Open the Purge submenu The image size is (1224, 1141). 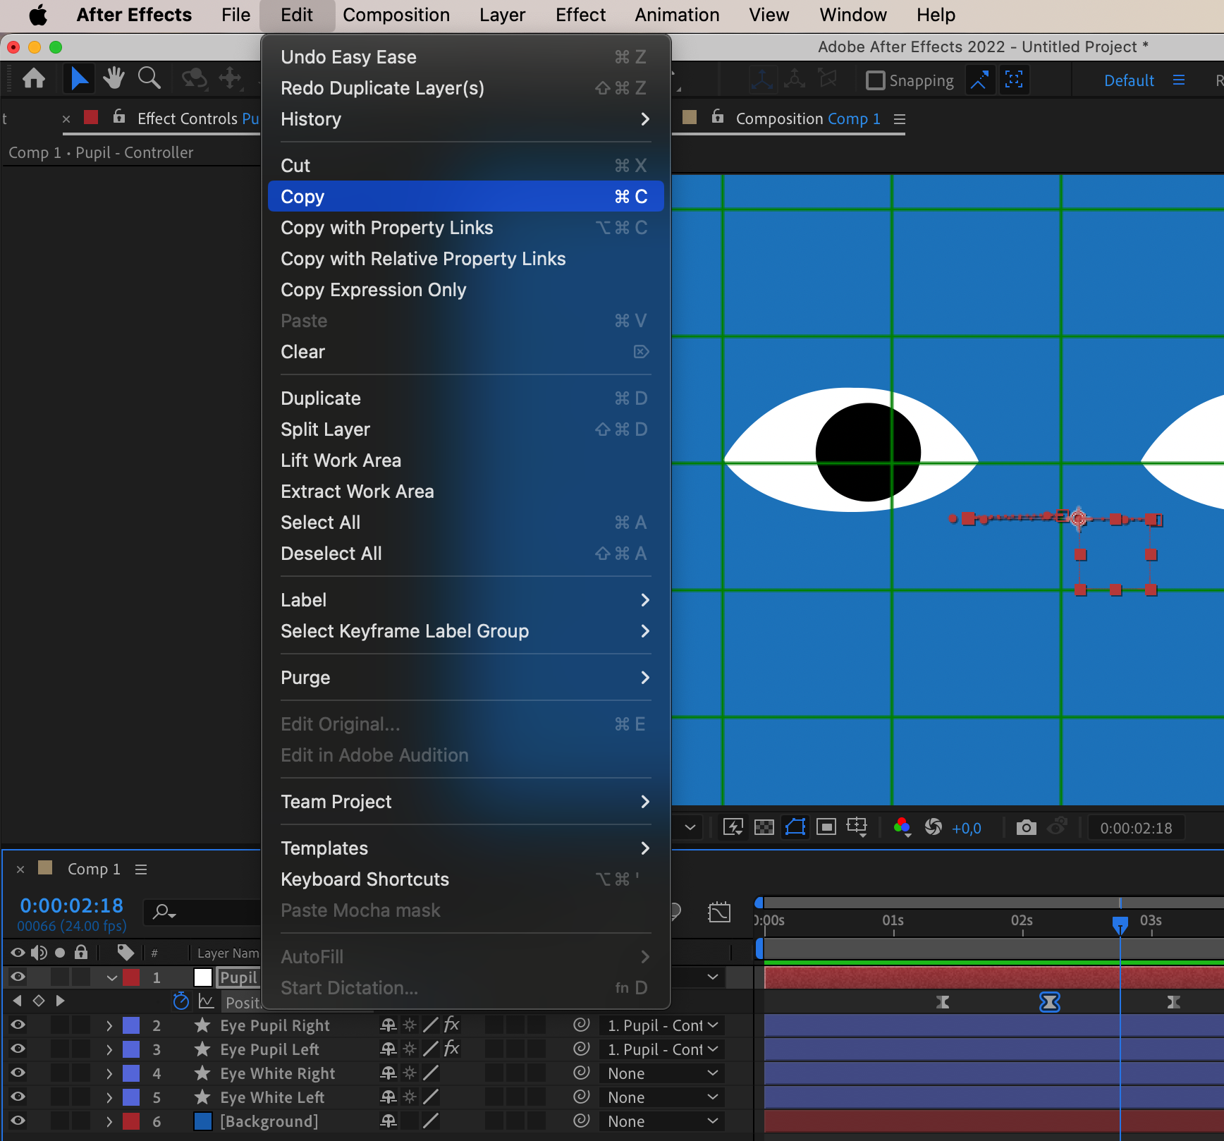pyautogui.click(x=465, y=678)
